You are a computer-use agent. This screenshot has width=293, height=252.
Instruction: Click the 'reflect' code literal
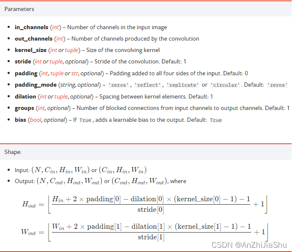coord(148,85)
